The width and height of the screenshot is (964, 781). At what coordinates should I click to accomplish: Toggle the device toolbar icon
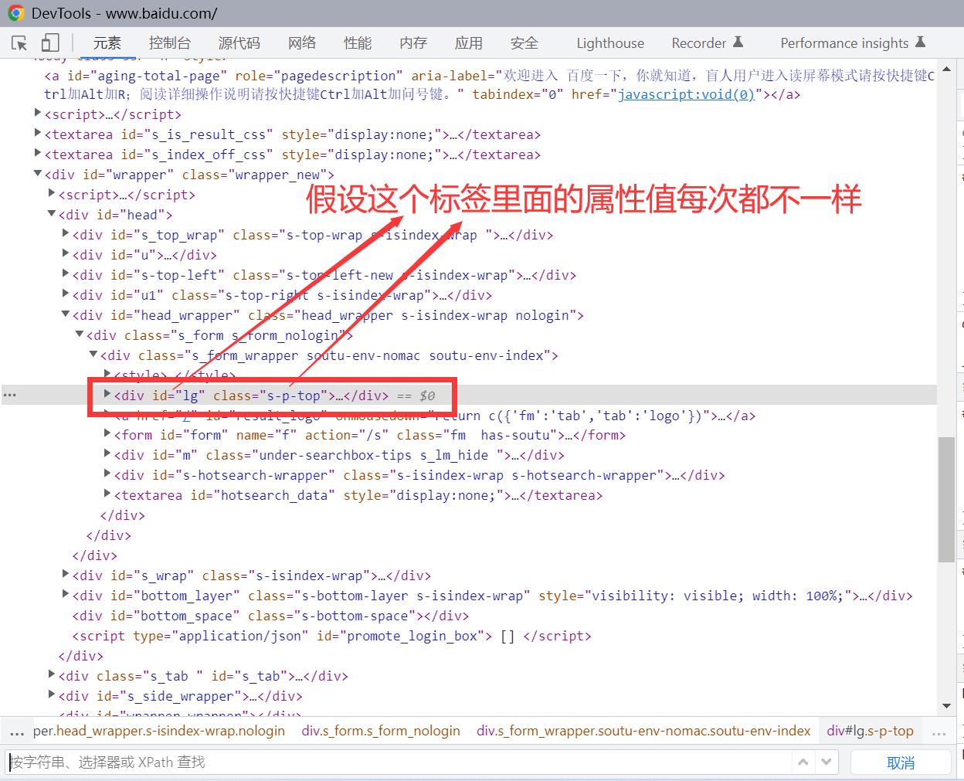click(50, 42)
